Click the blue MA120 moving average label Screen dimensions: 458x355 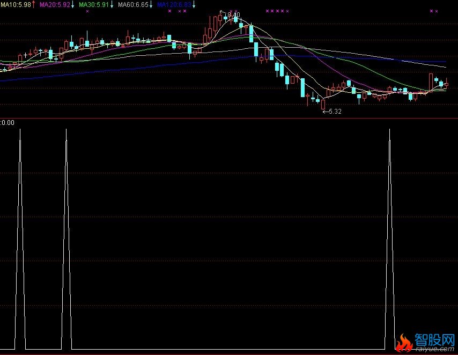click(173, 4)
